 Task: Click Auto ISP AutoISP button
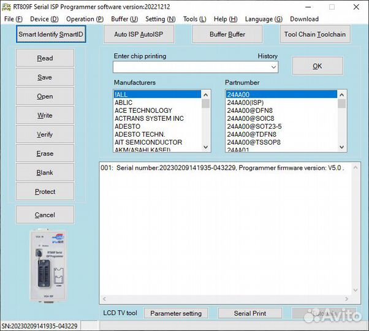click(x=139, y=34)
